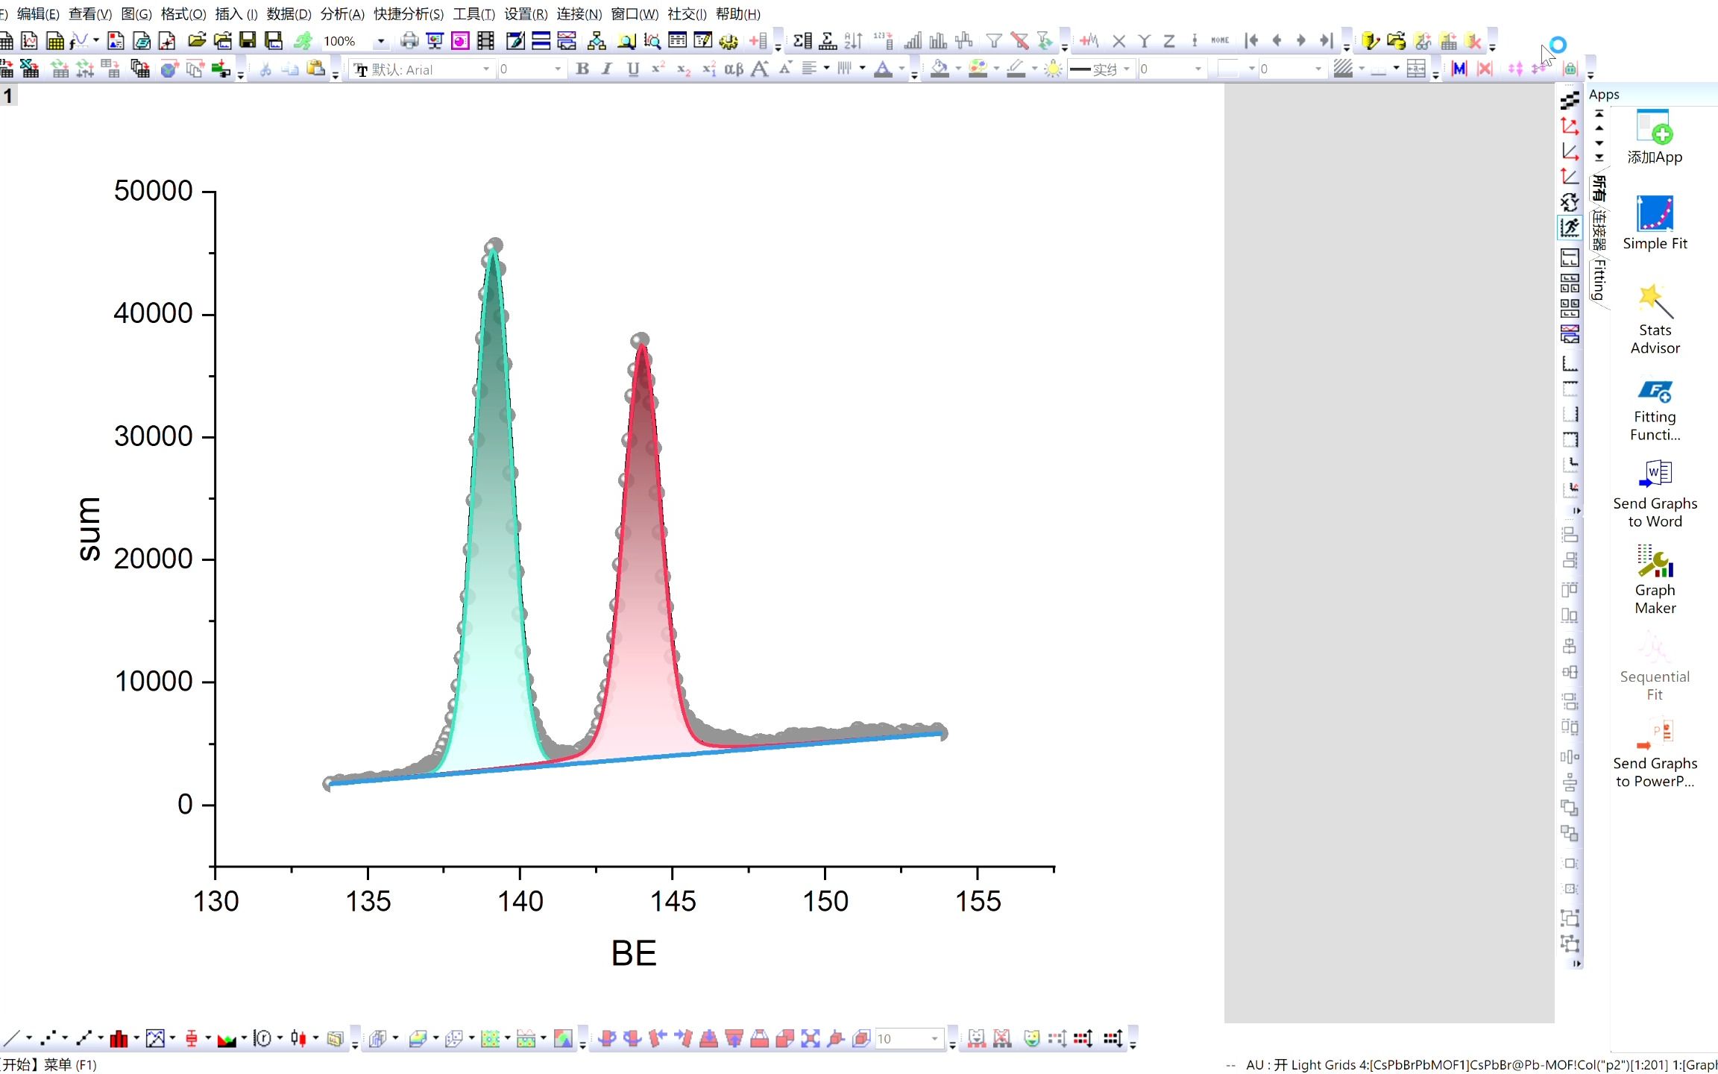The width and height of the screenshot is (1718, 1074).
Task: Click the Save project floppy icon
Action: [x=248, y=41]
